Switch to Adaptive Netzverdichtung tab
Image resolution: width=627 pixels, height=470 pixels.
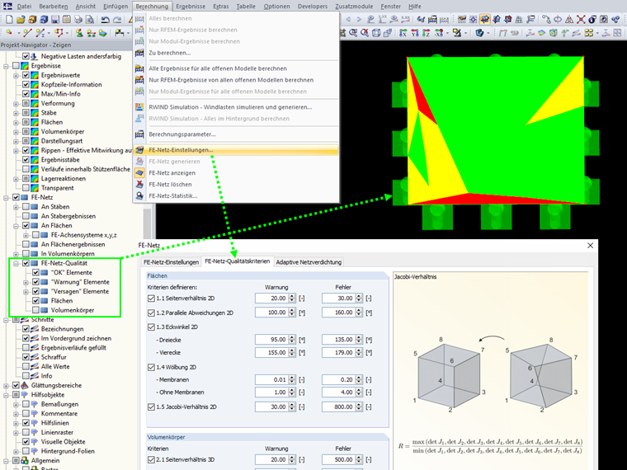coord(309,262)
